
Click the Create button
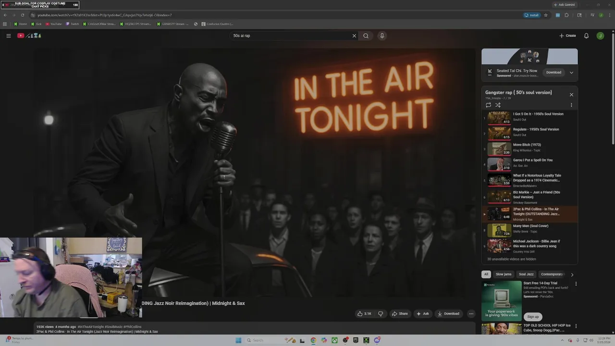coord(567,36)
